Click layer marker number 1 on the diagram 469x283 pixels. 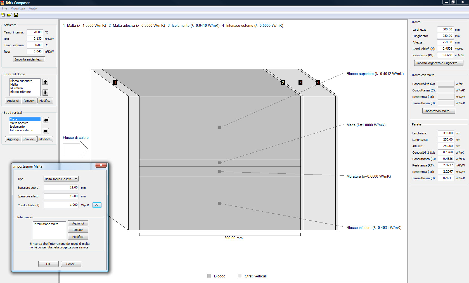tap(115, 83)
